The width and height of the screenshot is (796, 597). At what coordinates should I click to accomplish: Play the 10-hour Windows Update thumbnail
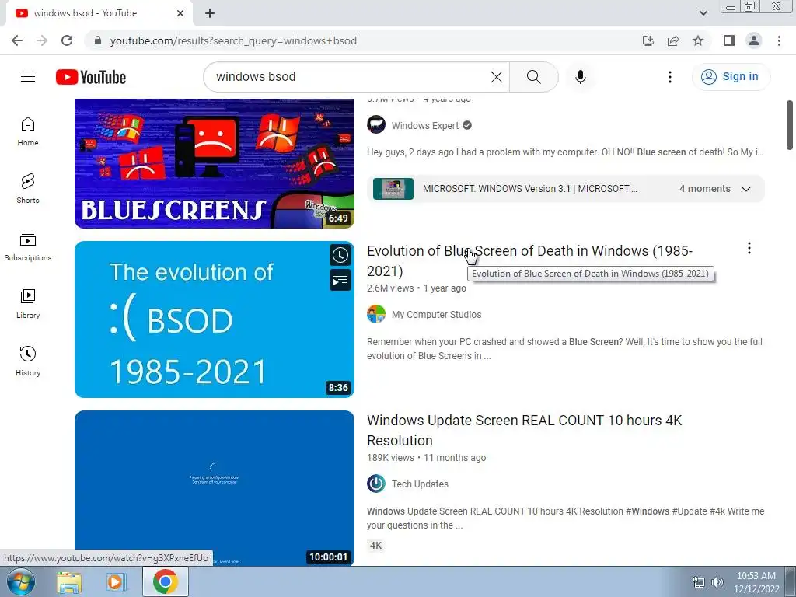tap(215, 488)
